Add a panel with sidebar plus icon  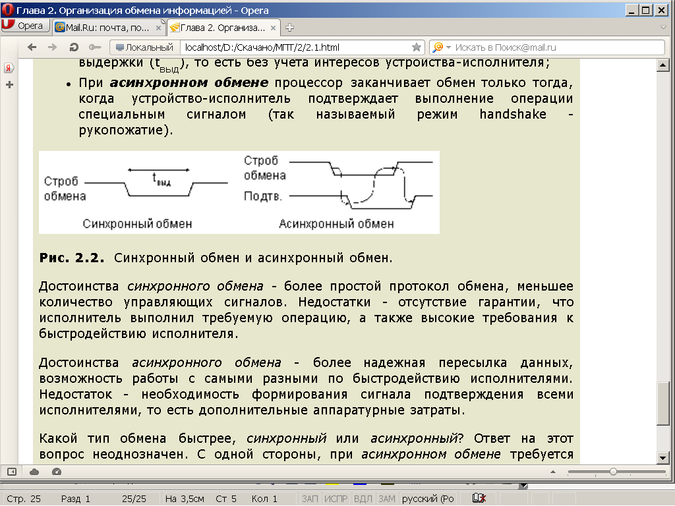coord(9,85)
